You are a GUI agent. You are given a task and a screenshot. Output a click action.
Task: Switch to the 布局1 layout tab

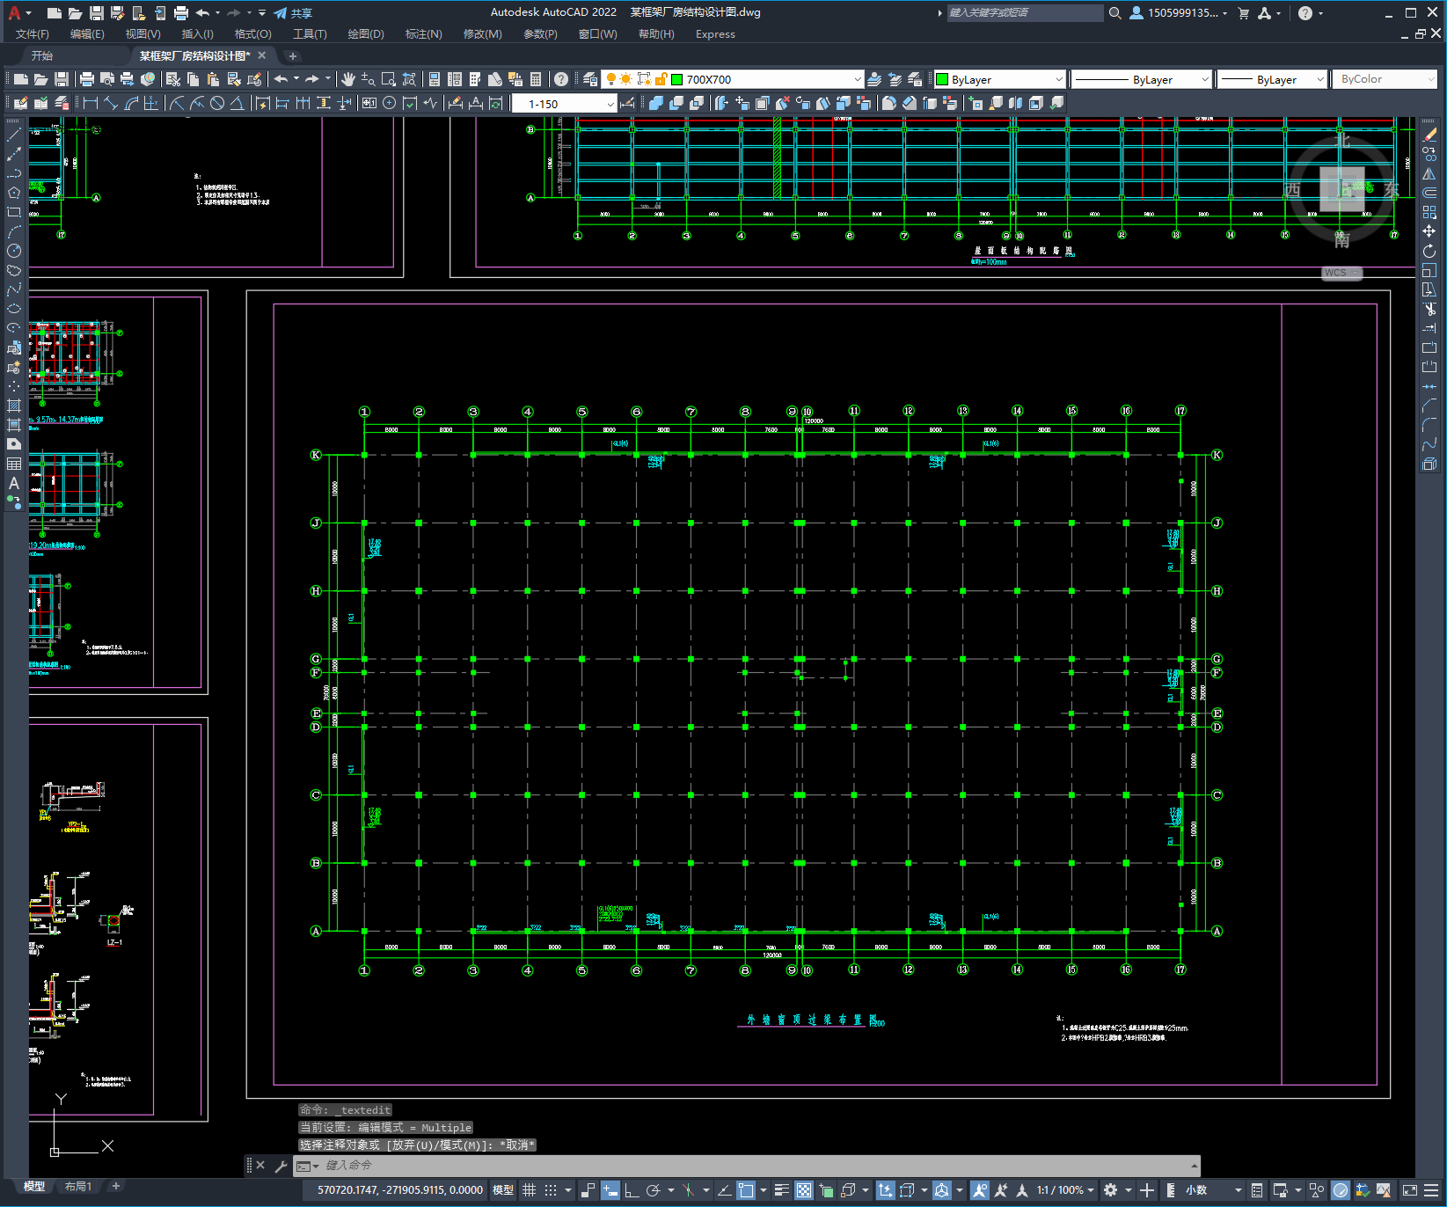(77, 1187)
